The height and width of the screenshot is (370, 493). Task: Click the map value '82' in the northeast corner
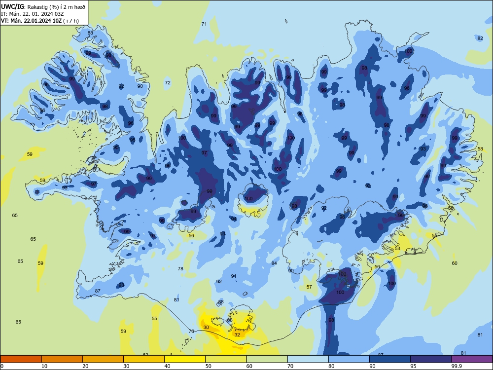pyautogui.click(x=480, y=38)
